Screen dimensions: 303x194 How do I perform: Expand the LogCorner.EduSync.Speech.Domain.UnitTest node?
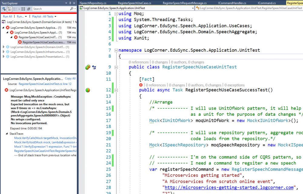(x=4, y=47)
